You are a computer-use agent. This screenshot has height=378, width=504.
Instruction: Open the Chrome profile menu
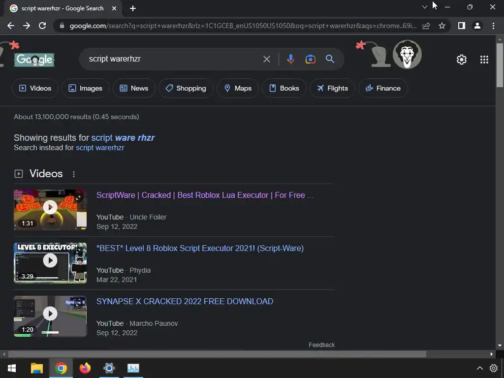[477, 26]
